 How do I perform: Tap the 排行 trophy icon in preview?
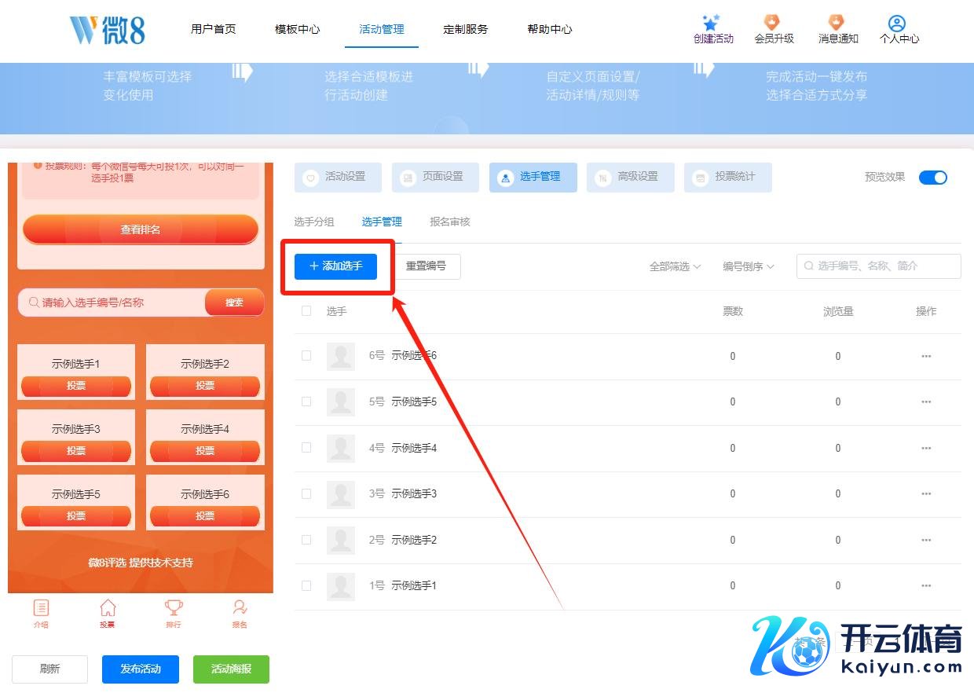coord(174,608)
